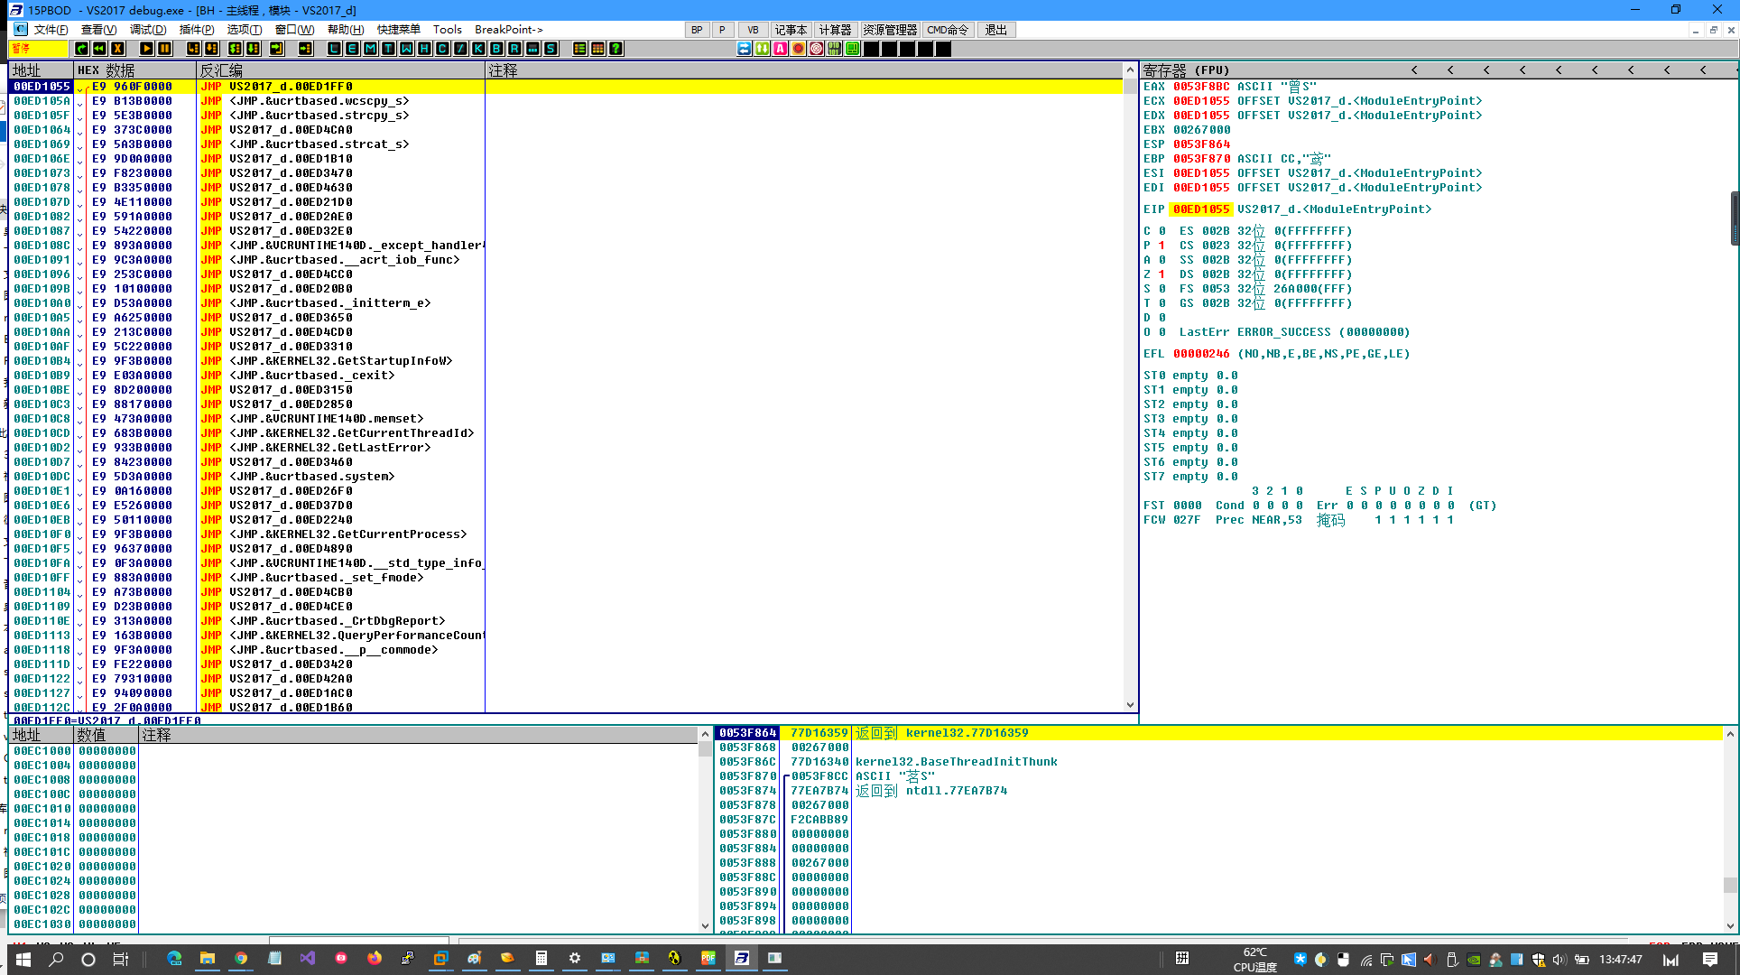The image size is (1740, 975).
Task: Open Executable modules with the E icon
Action: [352, 49]
